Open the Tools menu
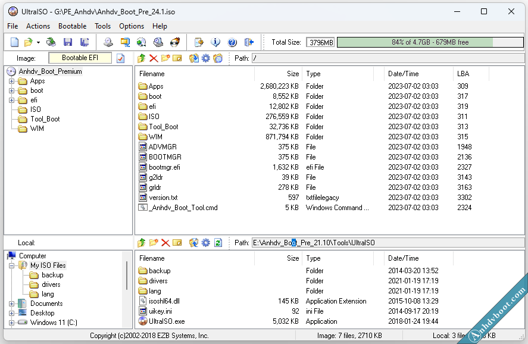The height and width of the screenshot is (344, 528). (x=102, y=26)
